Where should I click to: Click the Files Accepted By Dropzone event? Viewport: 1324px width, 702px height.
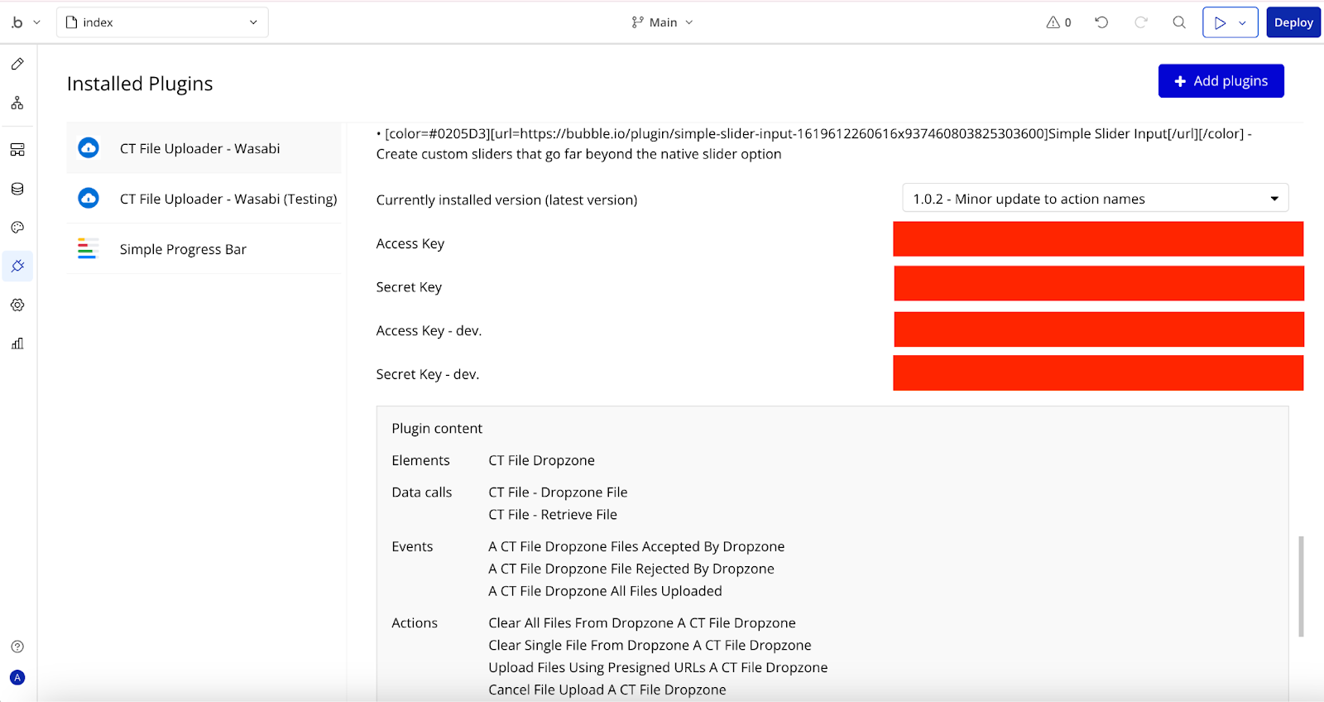click(636, 546)
